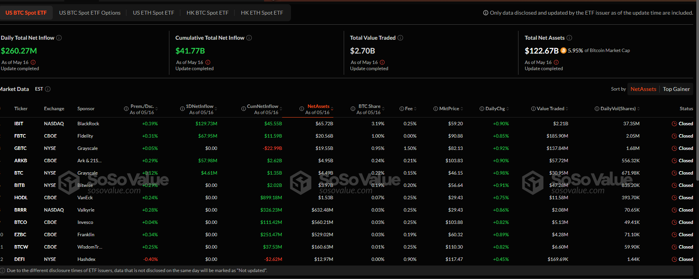The image size is (699, 279).
Task: Switch to HK BTC Spot ETF tab
Action: point(207,13)
